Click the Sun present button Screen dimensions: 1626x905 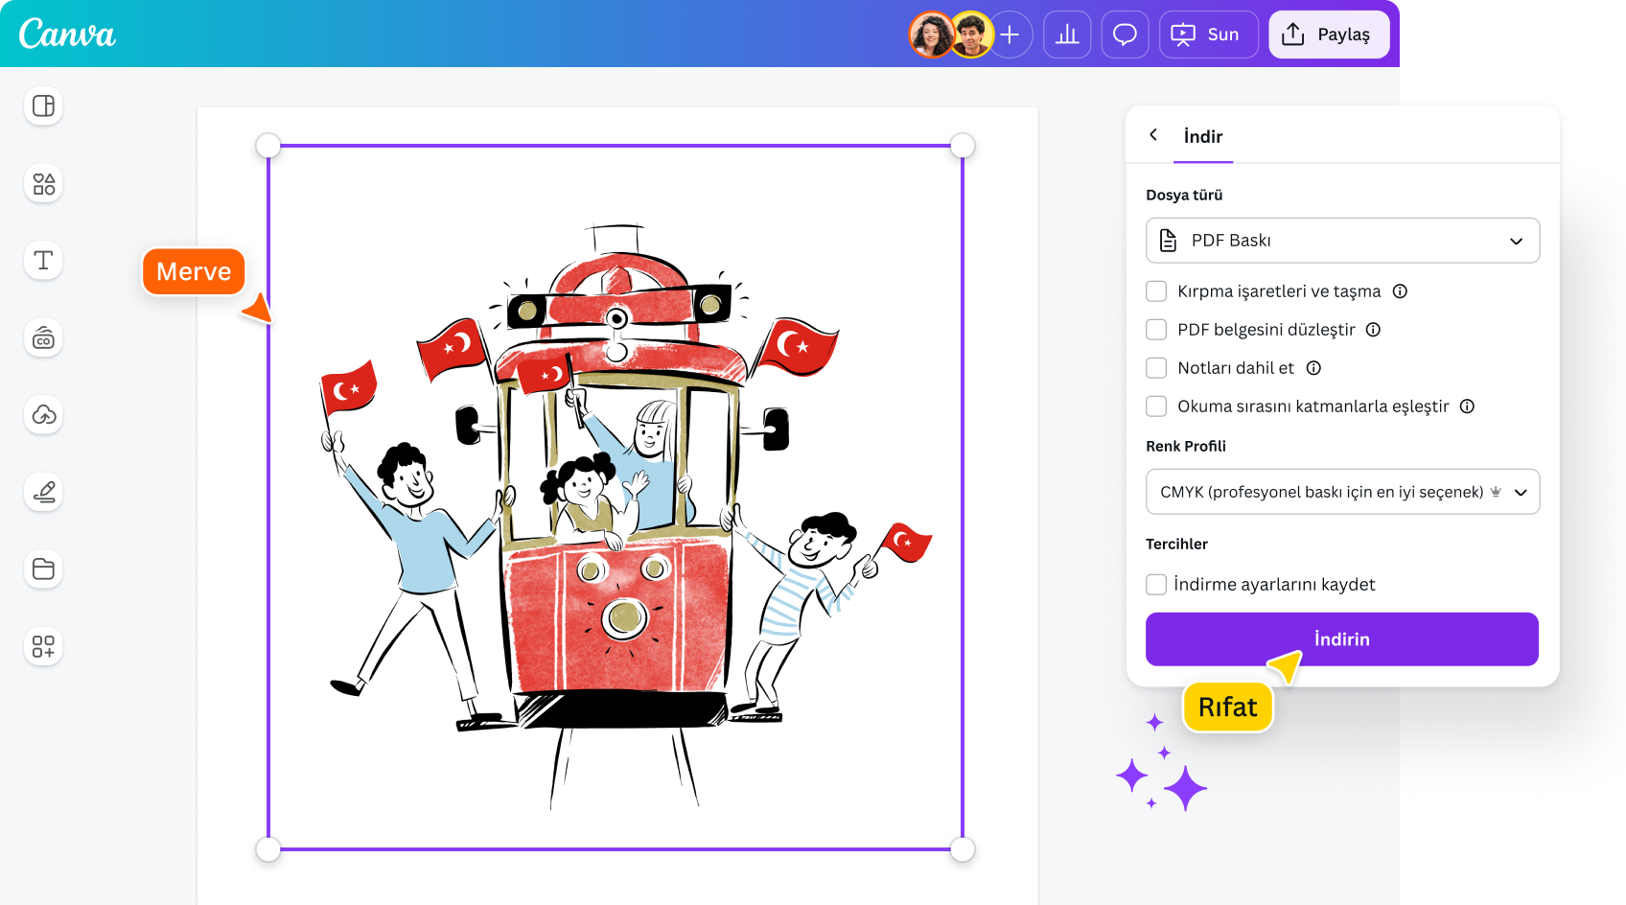point(1208,35)
